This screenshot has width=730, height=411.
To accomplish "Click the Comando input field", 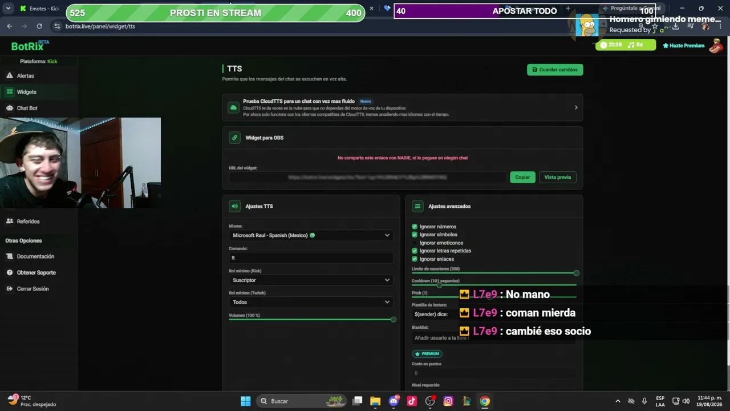I will point(311,257).
